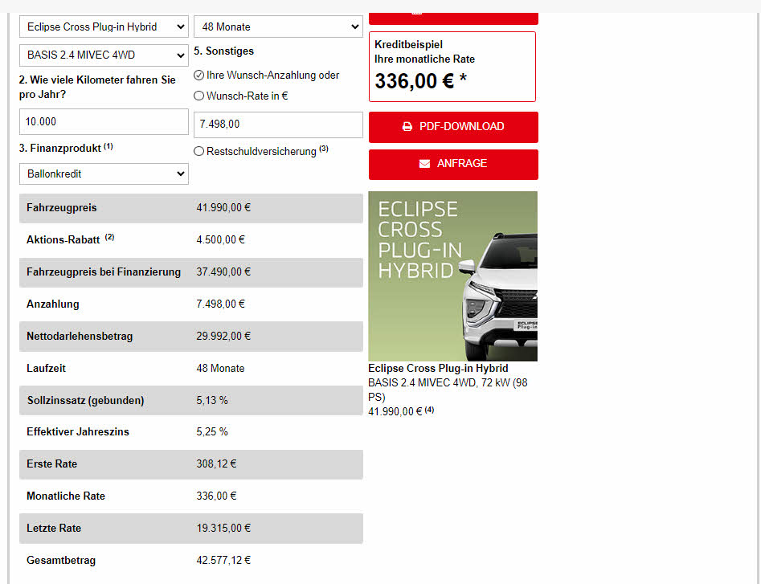The image size is (761, 584).
Task: Select the Fahrzeugpreis bei Finanzierung label
Action: (x=104, y=272)
